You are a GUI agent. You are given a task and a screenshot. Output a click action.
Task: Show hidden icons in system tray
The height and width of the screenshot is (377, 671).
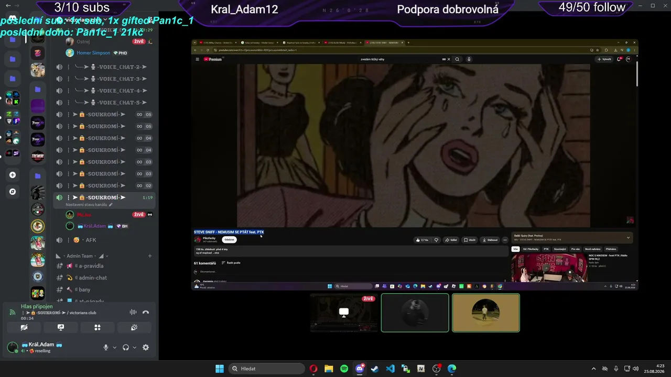point(593,369)
